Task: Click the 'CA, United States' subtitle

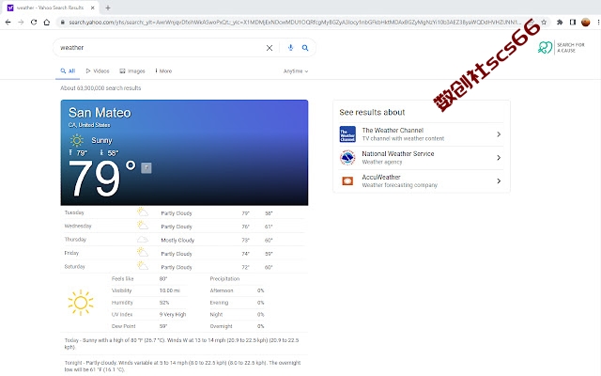Action: pyautogui.click(x=89, y=125)
